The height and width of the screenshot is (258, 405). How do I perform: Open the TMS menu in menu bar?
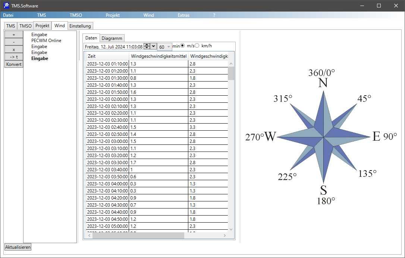click(42, 15)
